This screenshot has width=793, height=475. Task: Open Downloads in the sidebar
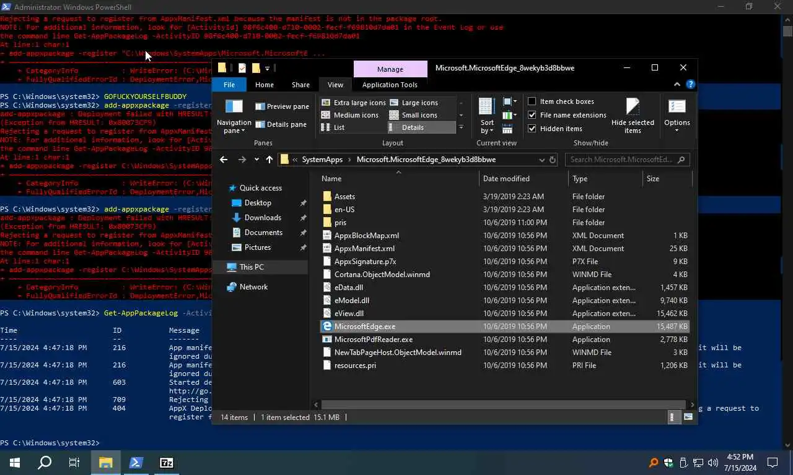pos(263,218)
